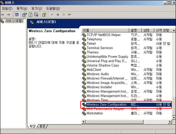Image resolution: width=176 pixels, height=134 pixels.
Task: Click the Back arrow toolbar icon
Action: (3, 15)
